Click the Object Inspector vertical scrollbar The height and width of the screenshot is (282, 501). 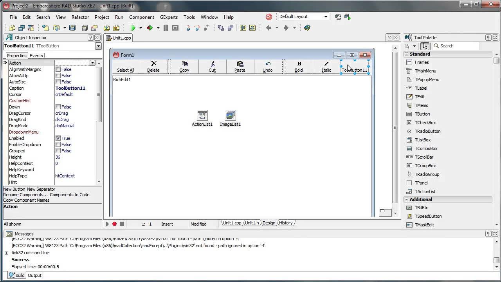point(99,123)
